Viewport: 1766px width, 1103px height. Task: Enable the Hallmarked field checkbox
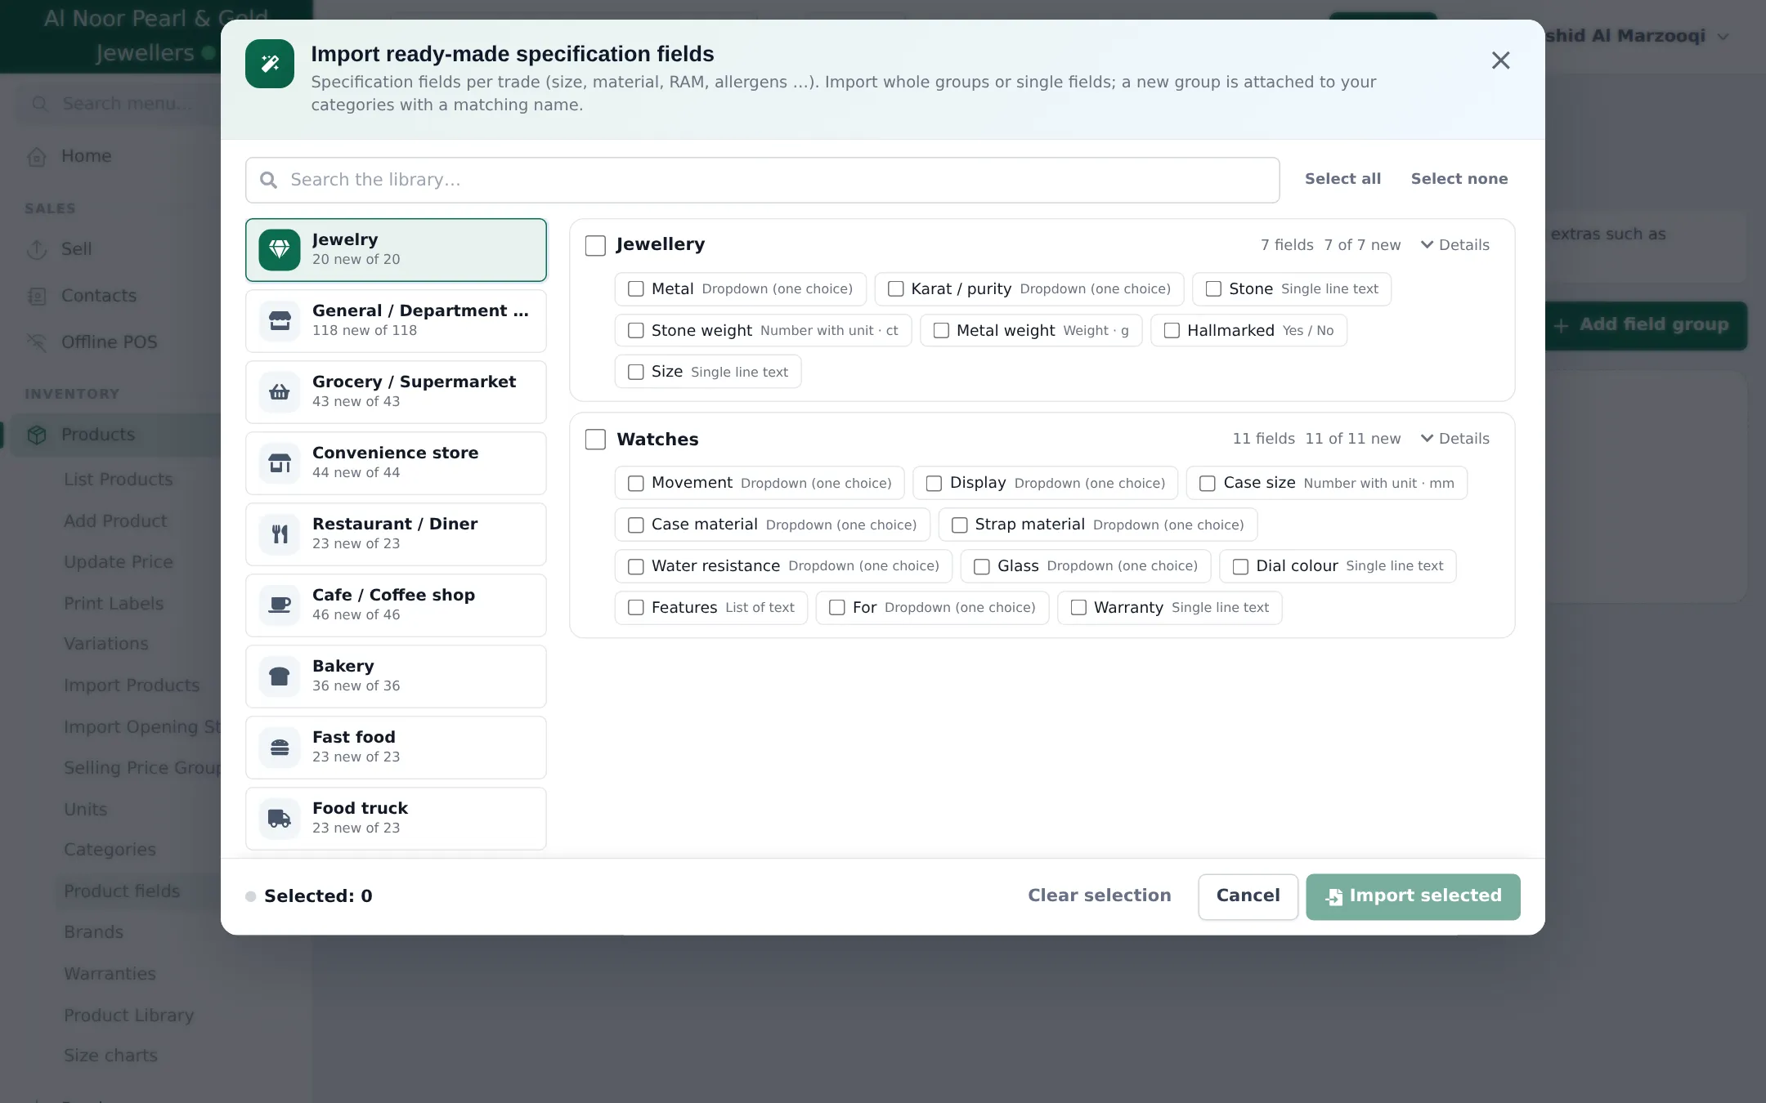pos(1172,331)
